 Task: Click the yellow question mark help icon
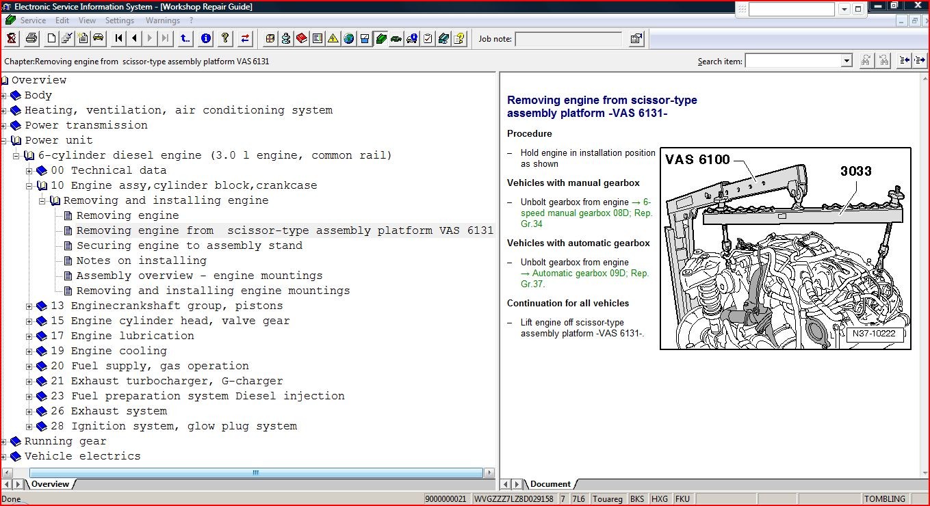224,38
